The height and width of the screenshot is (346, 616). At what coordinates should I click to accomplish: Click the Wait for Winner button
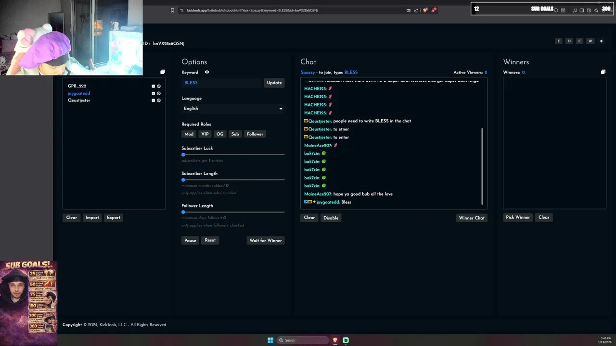[266, 240]
